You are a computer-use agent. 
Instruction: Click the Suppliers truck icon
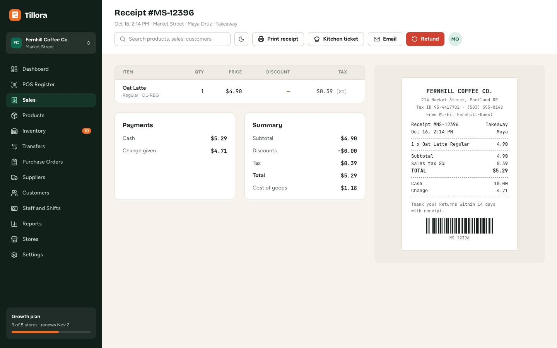coord(14,177)
